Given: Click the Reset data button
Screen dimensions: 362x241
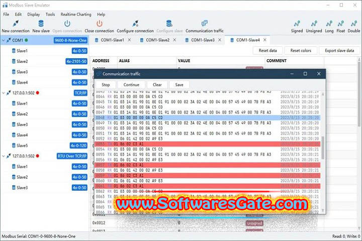Looking at the screenshot, I should click(268, 51).
